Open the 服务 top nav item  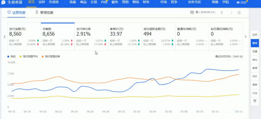(115, 2)
